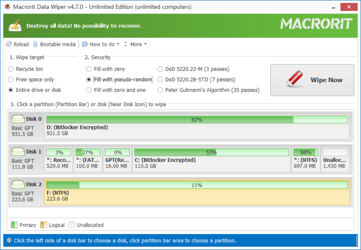Open the More menu
Image resolution: width=361 pixels, height=250 pixels.
(x=136, y=44)
